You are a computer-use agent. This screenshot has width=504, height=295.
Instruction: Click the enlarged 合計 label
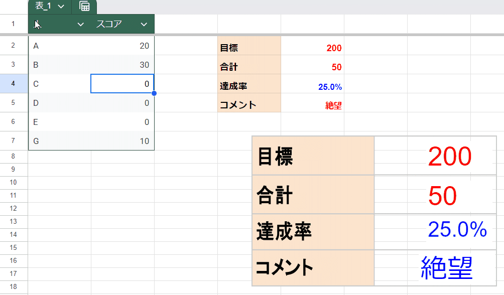(275, 195)
